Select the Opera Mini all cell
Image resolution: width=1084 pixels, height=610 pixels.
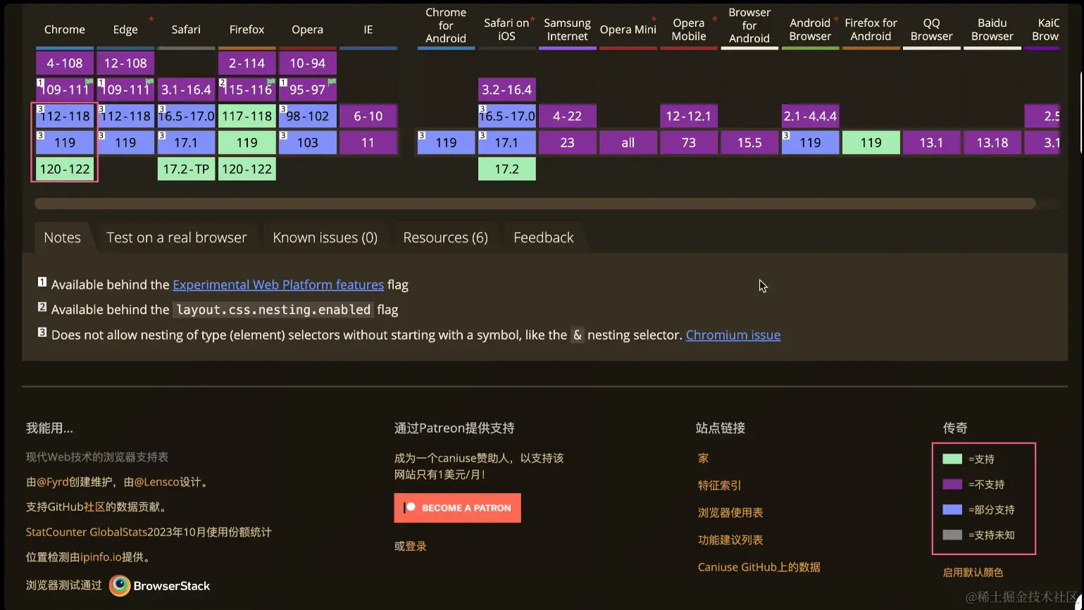point(628,142)
